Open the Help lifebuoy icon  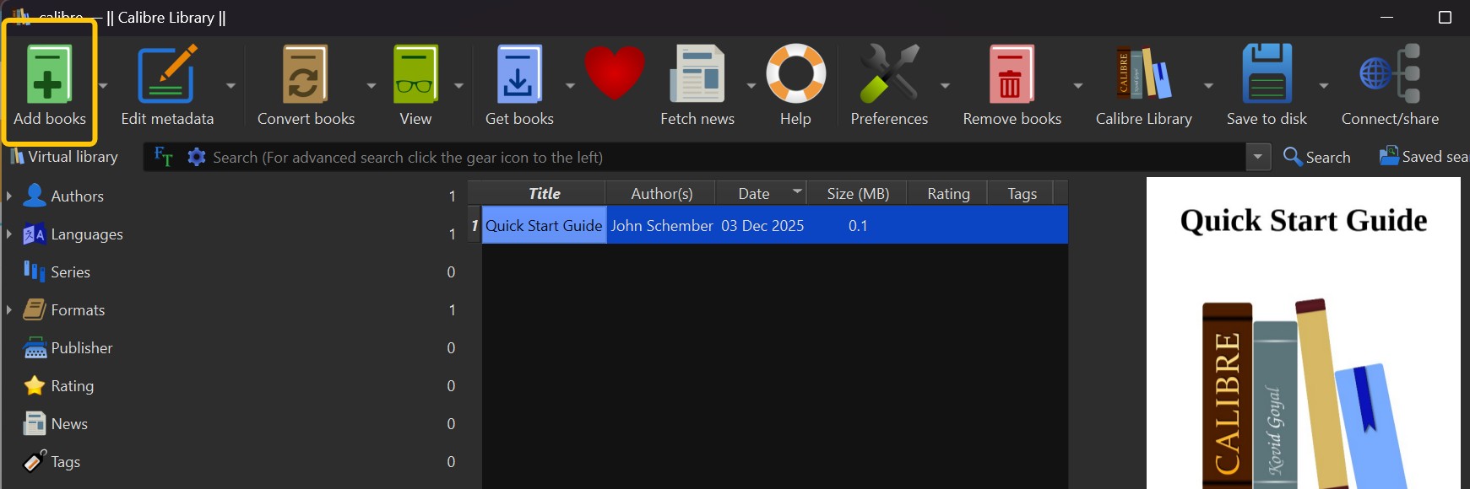pyautogui.click(x=795, y=73)
